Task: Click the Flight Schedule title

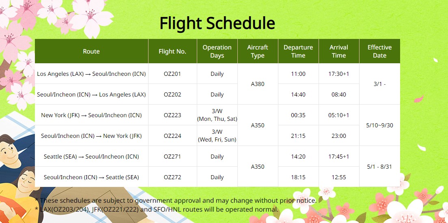Action: tap(217, 24)
